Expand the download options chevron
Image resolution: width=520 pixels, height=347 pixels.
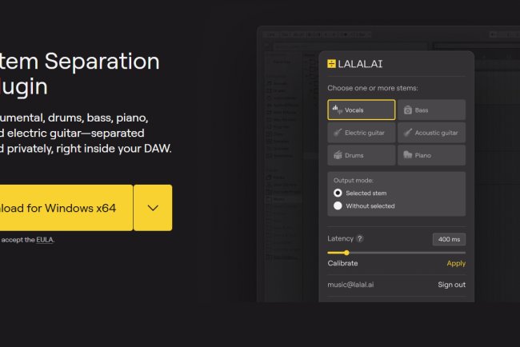[153, 208]
